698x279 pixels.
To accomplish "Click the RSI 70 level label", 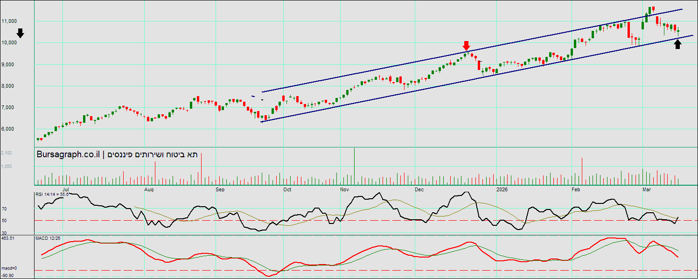I will coord(4,209).
